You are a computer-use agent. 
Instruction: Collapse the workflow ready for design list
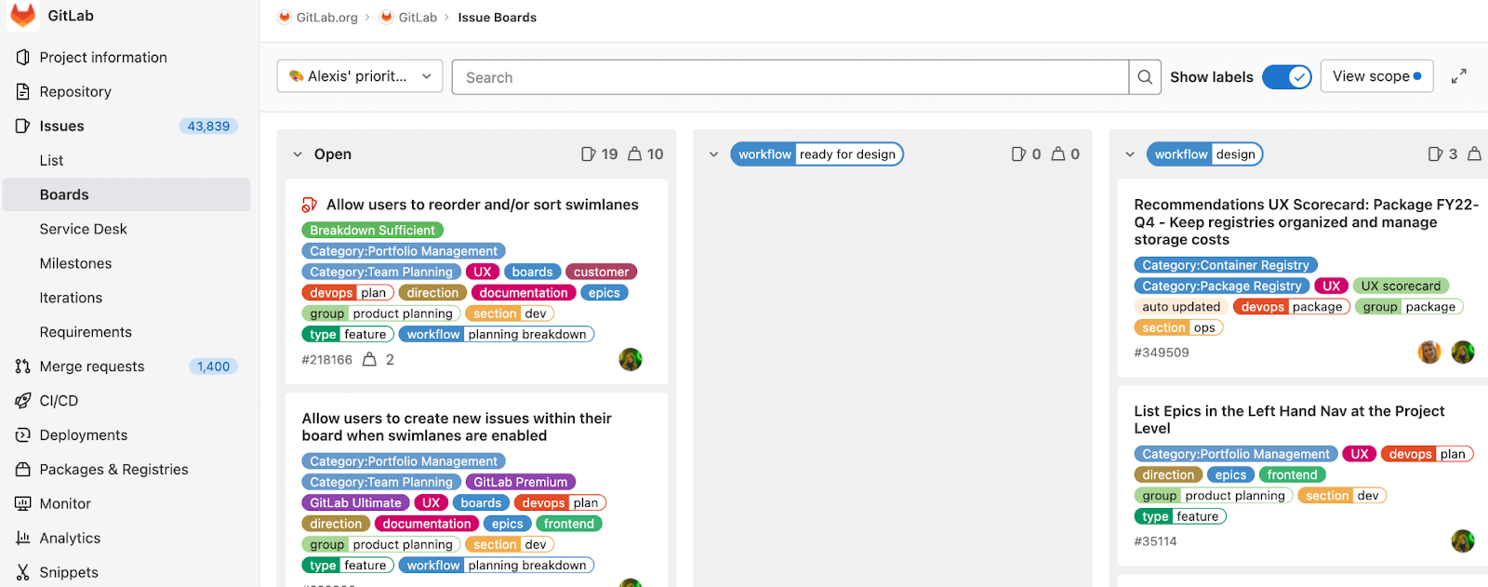pos(713,154)
